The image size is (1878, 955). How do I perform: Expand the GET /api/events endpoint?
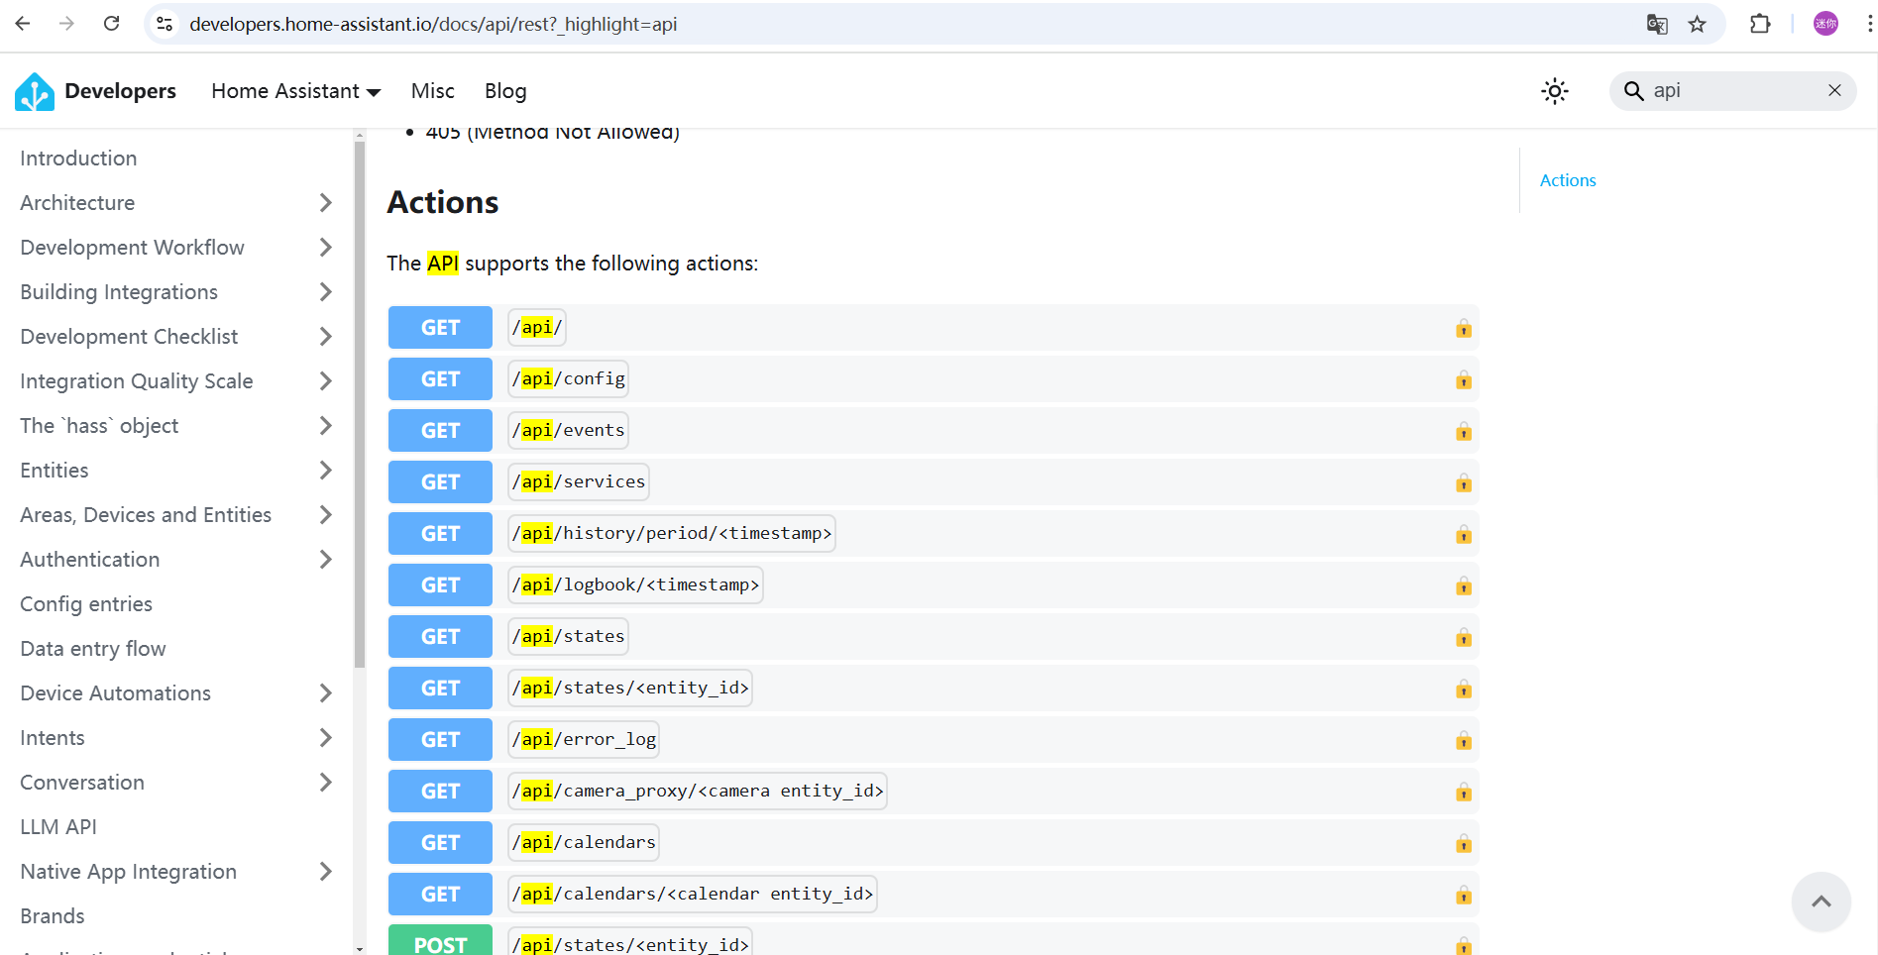tap(933, 431)
